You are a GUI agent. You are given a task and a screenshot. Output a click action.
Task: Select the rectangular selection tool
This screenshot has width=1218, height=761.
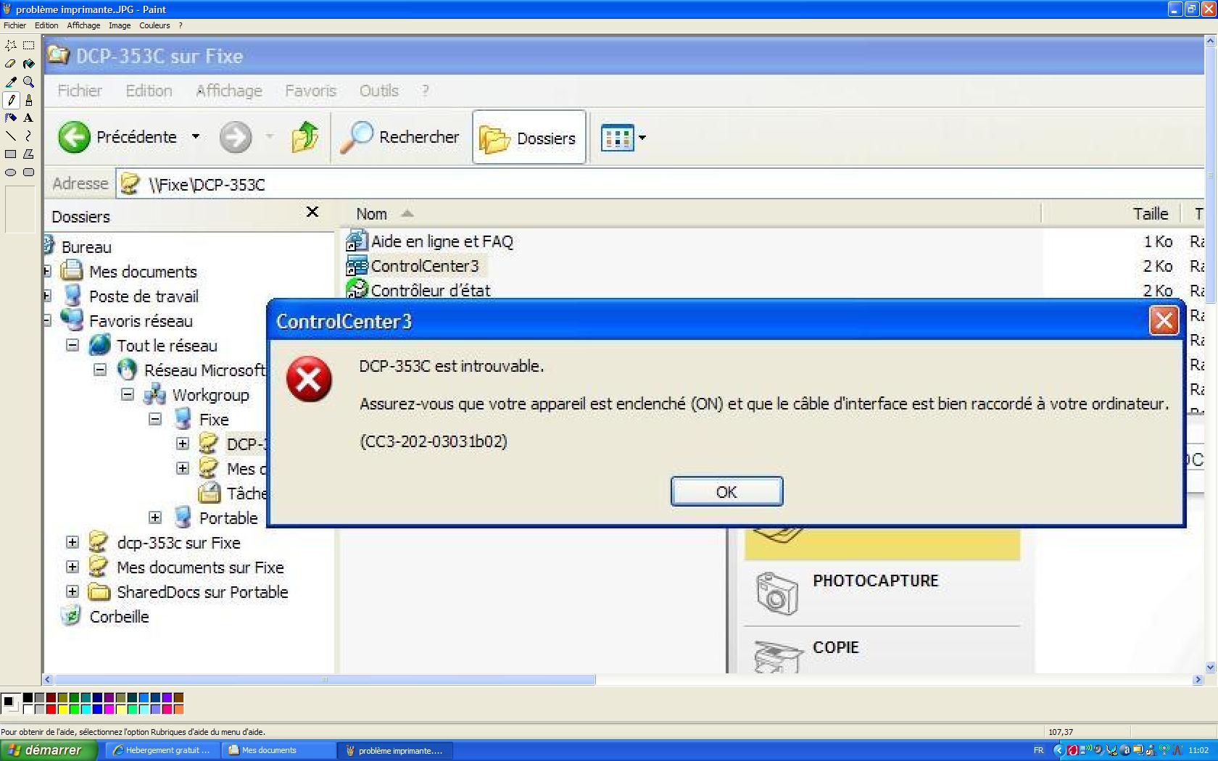pyautogui.click(x=28, y=46)
